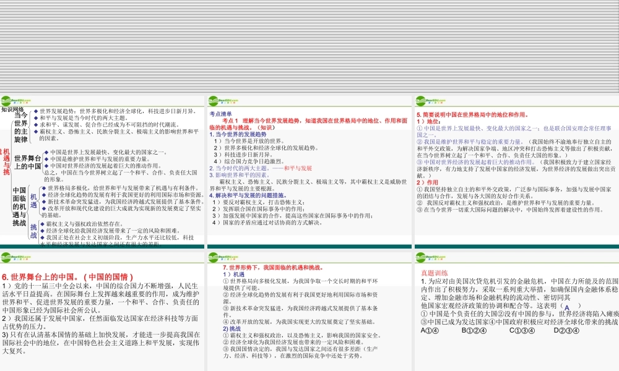Click the BearEDU logo above 考点清单 slide

click(x=223, y=101)
